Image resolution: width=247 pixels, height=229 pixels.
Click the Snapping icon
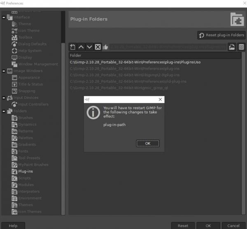click(x=14, y=91)
